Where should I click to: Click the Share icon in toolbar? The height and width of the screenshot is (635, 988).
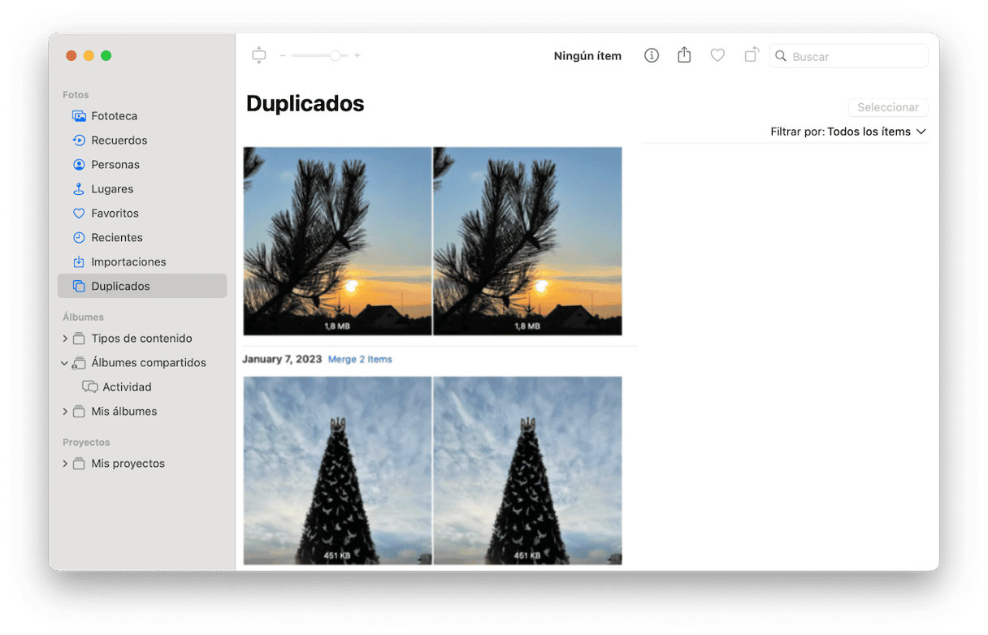tap(684, 54)
